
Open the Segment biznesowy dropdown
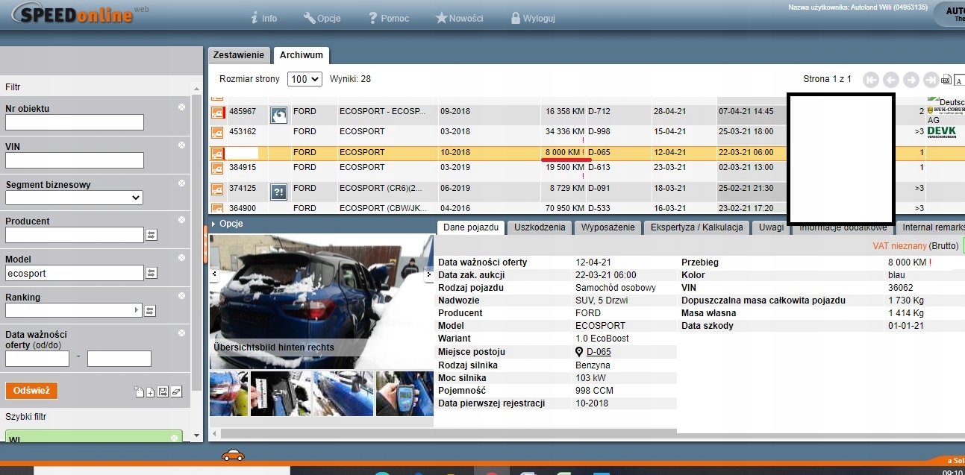(x=74, y=198)
